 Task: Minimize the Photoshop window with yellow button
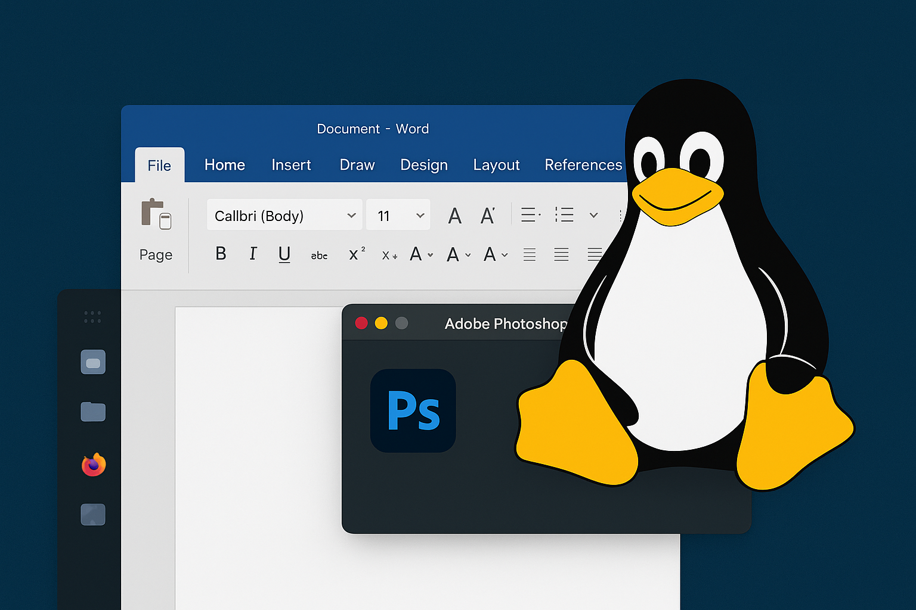[x=381, y=323]
